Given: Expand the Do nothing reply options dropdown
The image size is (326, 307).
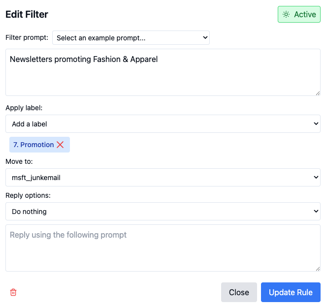Looking at the screenshot, I should (163, 211).
